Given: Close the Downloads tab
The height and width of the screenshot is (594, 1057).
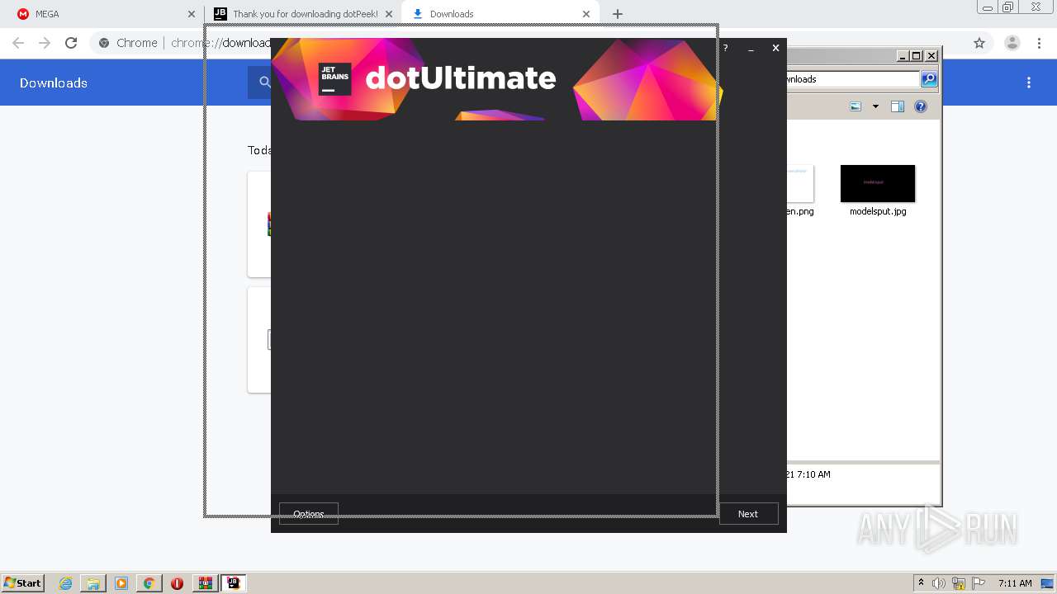Looking at the screenshot, I should (x=586, y=14).
